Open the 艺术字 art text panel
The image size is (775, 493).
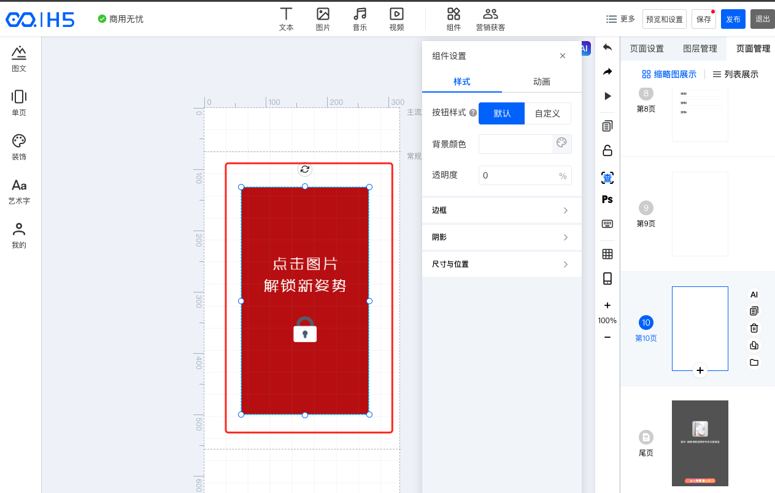(x=19, y=191)
